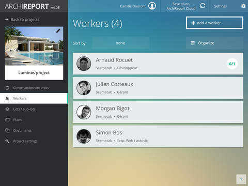Click the cloud sync arrows icon
The height and width of the screenshot is (186, 248).
point(203,6)
